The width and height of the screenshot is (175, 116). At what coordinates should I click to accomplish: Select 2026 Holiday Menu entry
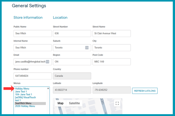pyautogui.click(x=25, y=106)
